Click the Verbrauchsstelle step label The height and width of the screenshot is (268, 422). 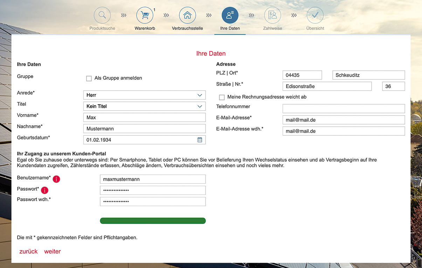187,28
